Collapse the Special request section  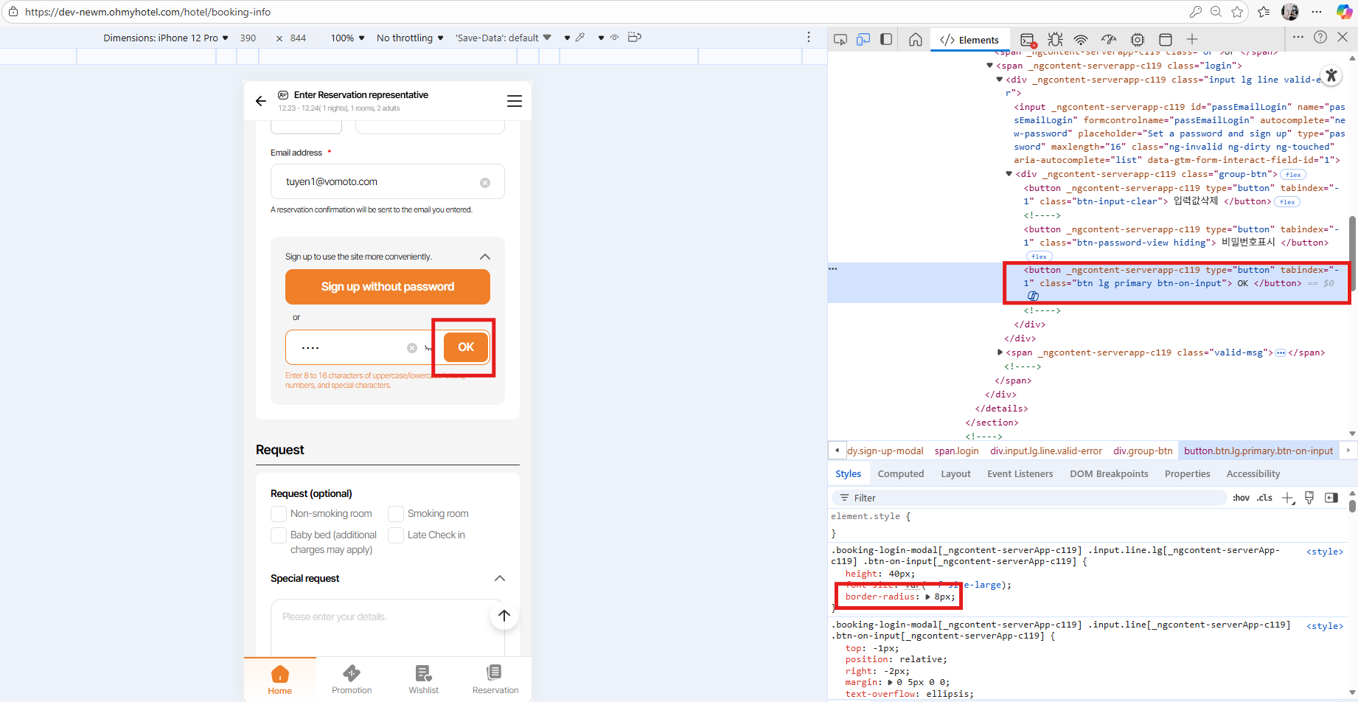tap(500, 579)
